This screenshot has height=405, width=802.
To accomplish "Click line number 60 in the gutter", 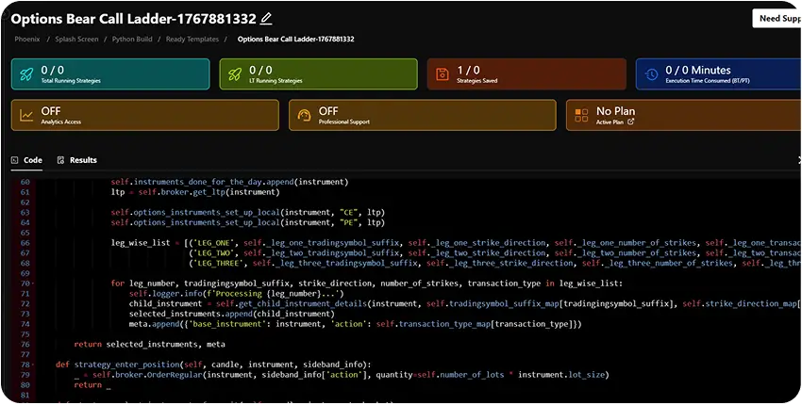I will 25,181.
